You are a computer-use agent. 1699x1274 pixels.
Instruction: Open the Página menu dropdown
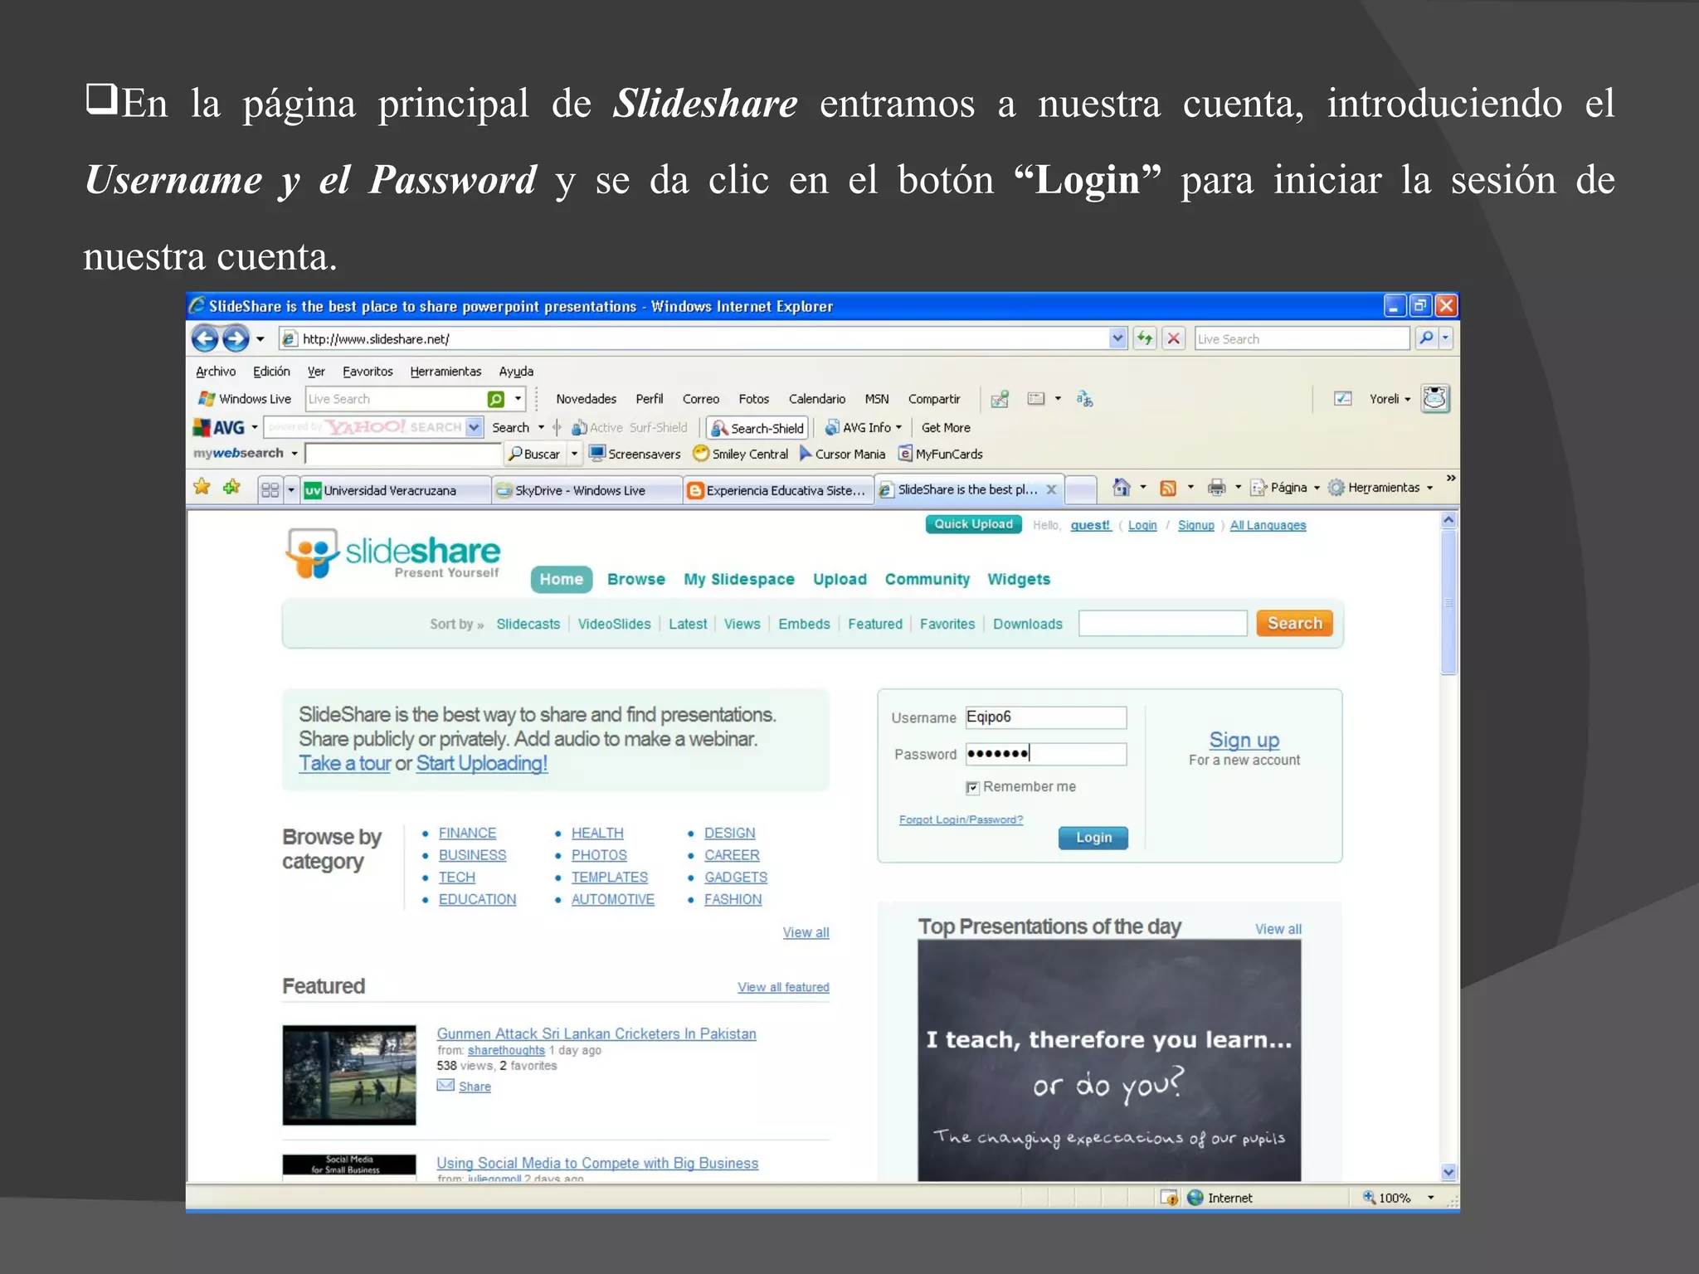coord(1317,488)
